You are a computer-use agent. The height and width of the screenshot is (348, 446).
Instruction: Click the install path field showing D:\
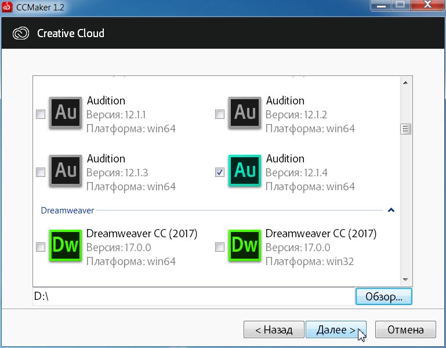[194, 296]
